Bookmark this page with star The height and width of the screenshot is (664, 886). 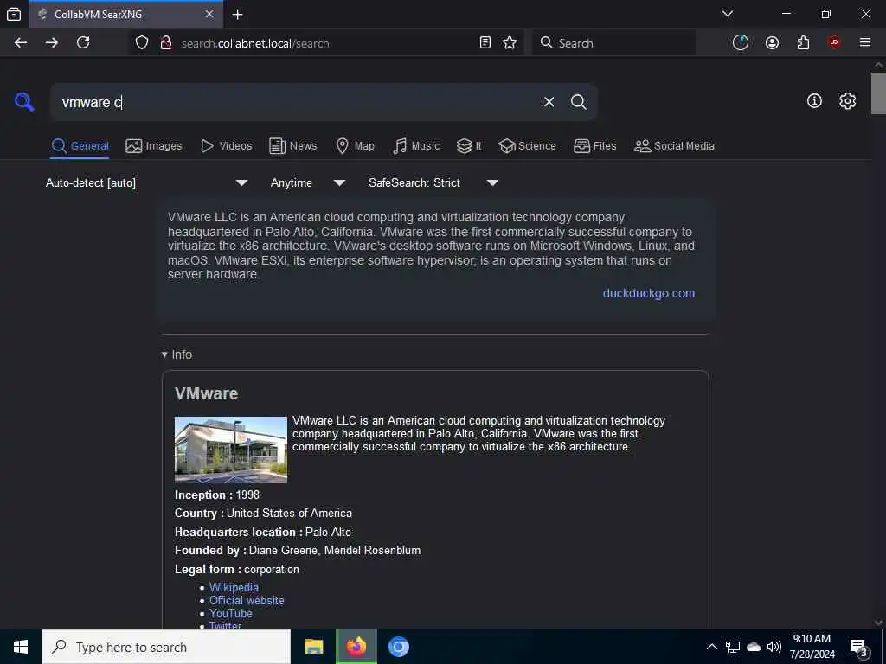pyautogui.click(x=510, y=43)
